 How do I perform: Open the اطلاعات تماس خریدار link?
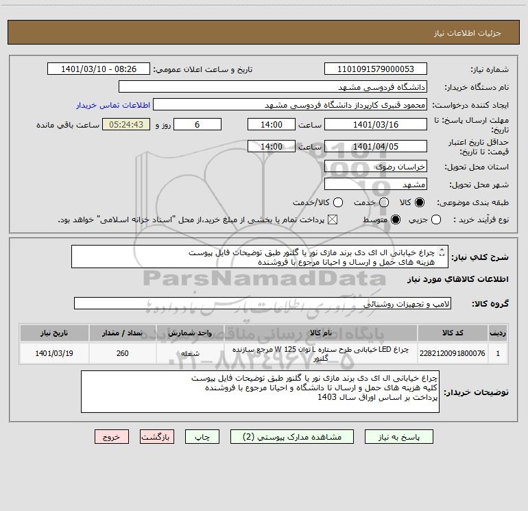pos(113,105)
